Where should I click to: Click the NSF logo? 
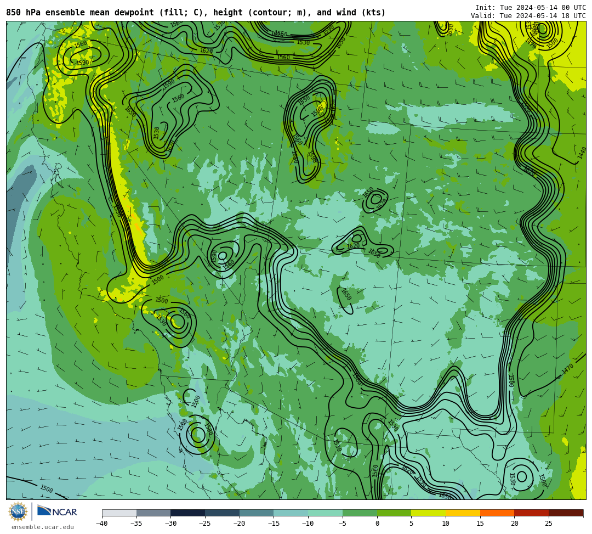18,511
